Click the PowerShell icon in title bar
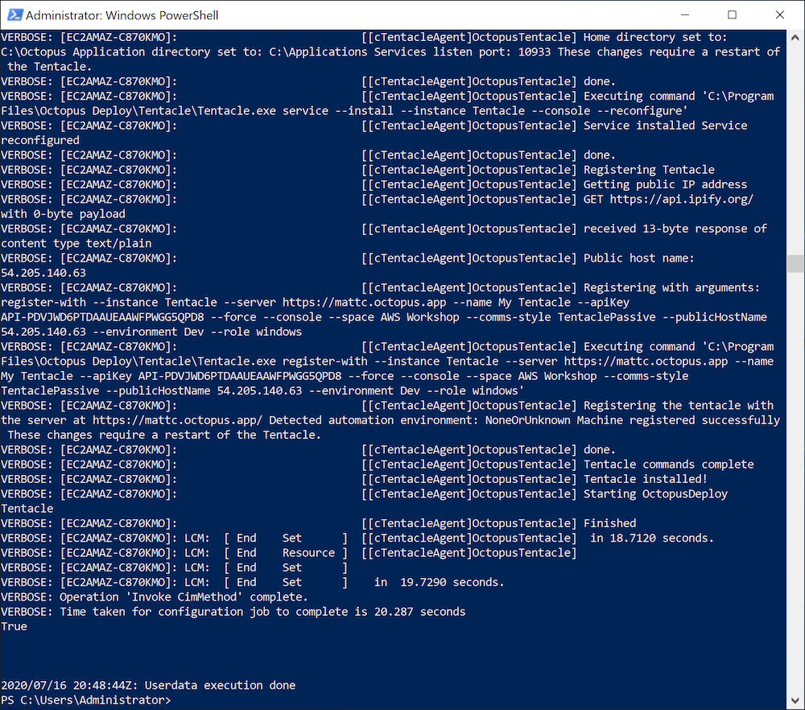Screen dimensions: 805x710 13,15
